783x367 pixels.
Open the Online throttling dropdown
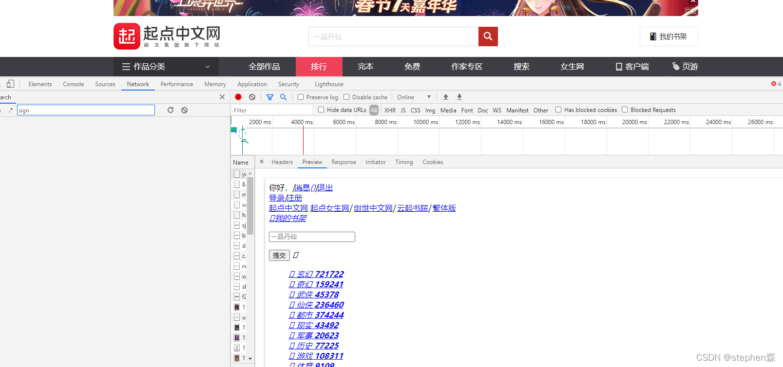(x=414, y=97)
